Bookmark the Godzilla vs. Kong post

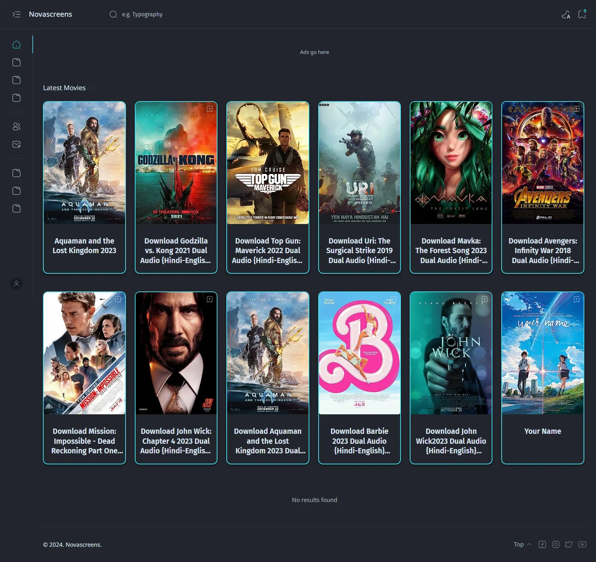pyautogui.click(x=210, y=109)
